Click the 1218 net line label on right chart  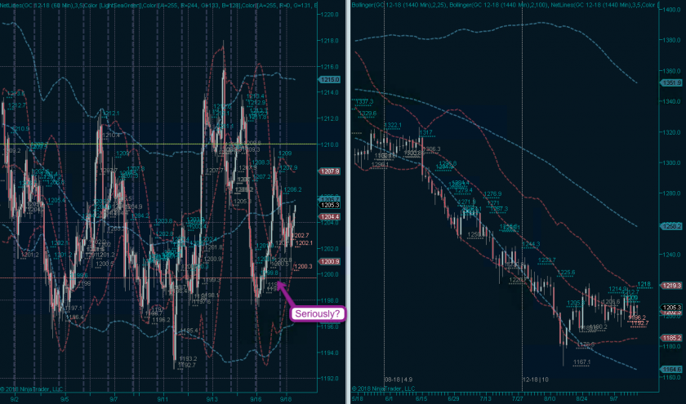644,284
